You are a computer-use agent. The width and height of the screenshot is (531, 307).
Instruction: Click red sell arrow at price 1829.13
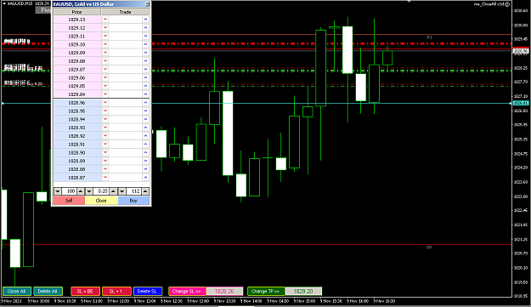105,20
